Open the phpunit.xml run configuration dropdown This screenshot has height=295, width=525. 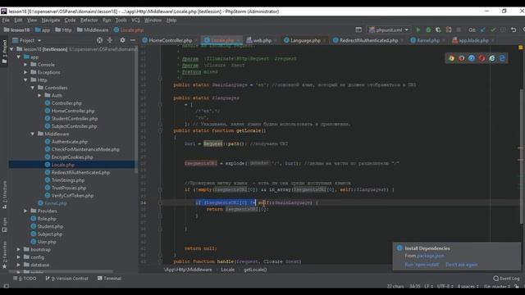coord(388,29)
